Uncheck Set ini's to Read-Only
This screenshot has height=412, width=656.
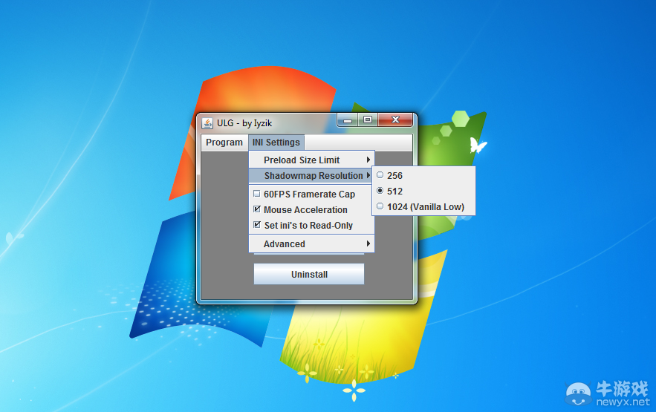click(257, 225)
